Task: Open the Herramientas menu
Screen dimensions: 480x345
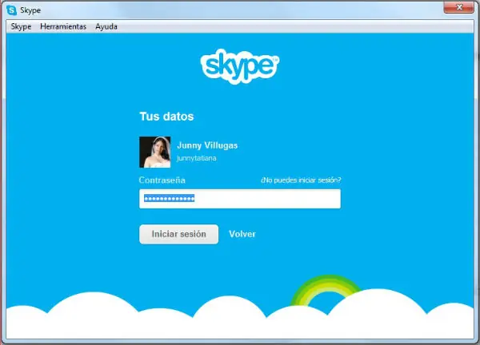Action: (x=63, y=26)
